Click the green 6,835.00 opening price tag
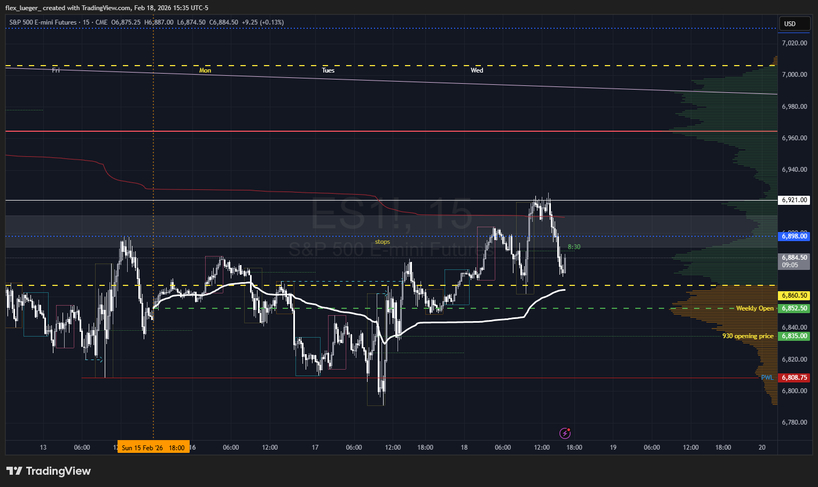 pos(794,336)
